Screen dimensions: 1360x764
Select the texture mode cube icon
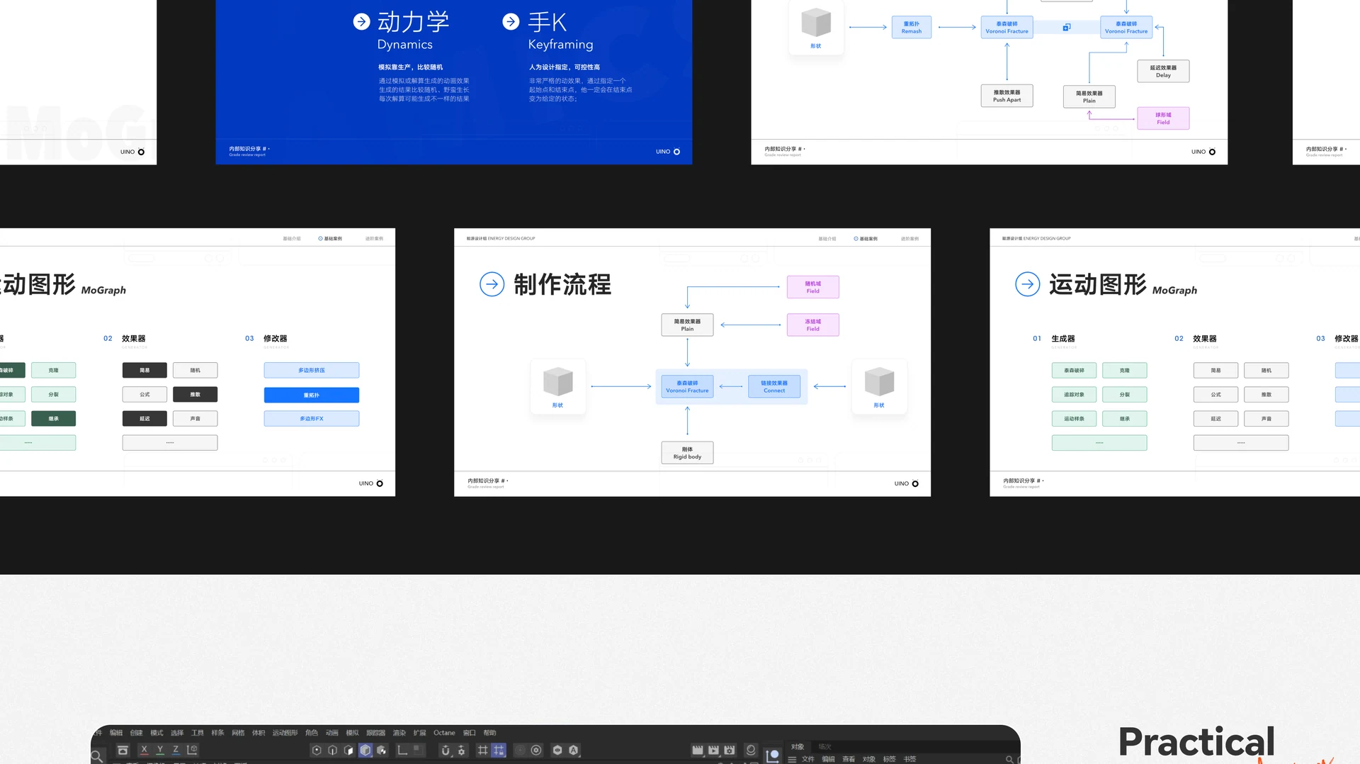382,750
